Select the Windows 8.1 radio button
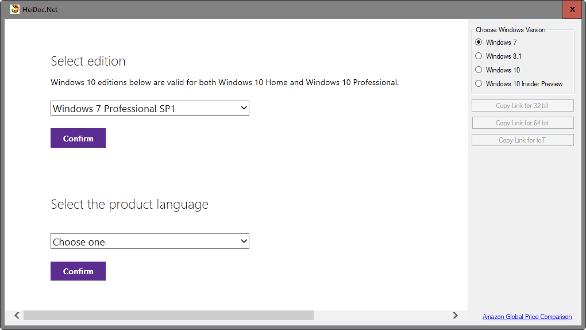Image resolution: width=586 pixels, height=330 pixels. [479, 56]
